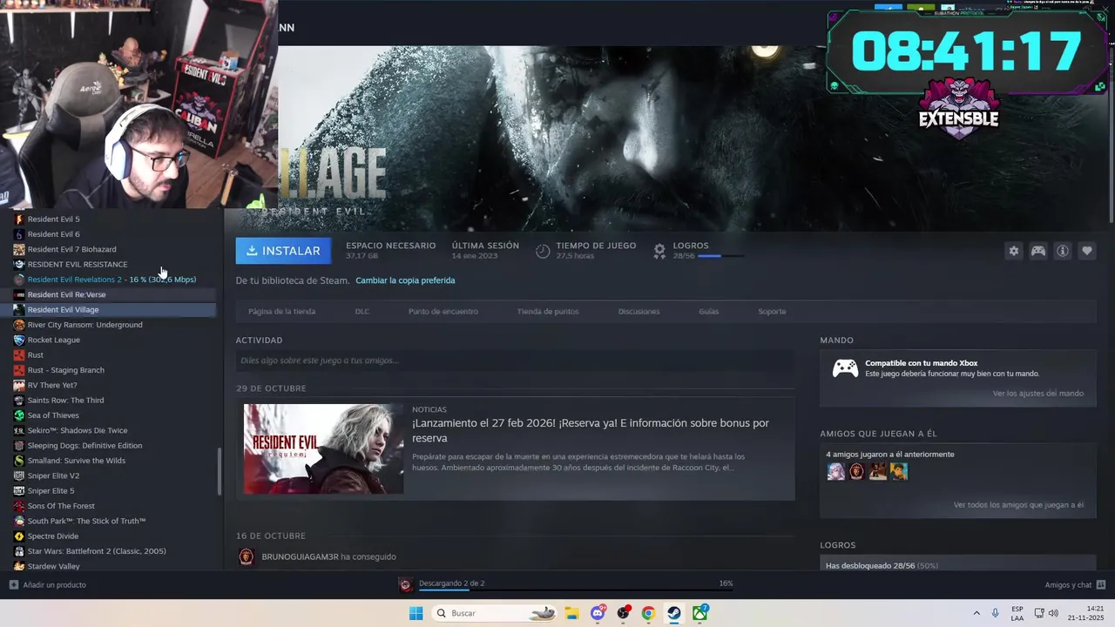
Task: Click microphone icon in system tray
Action: [996, 613]
